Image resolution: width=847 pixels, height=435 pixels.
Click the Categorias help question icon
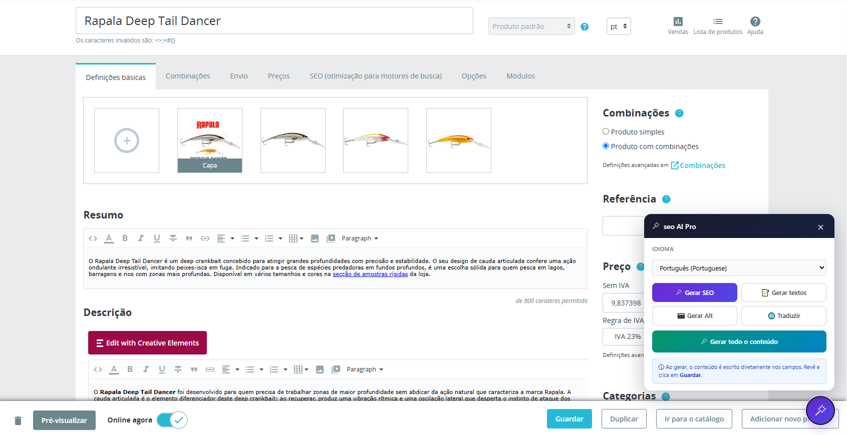coord(666,396)
